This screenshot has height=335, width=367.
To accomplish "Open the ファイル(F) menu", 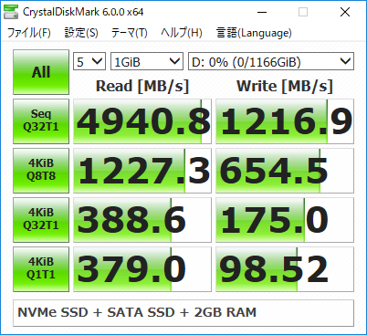I will coord(28,33).
